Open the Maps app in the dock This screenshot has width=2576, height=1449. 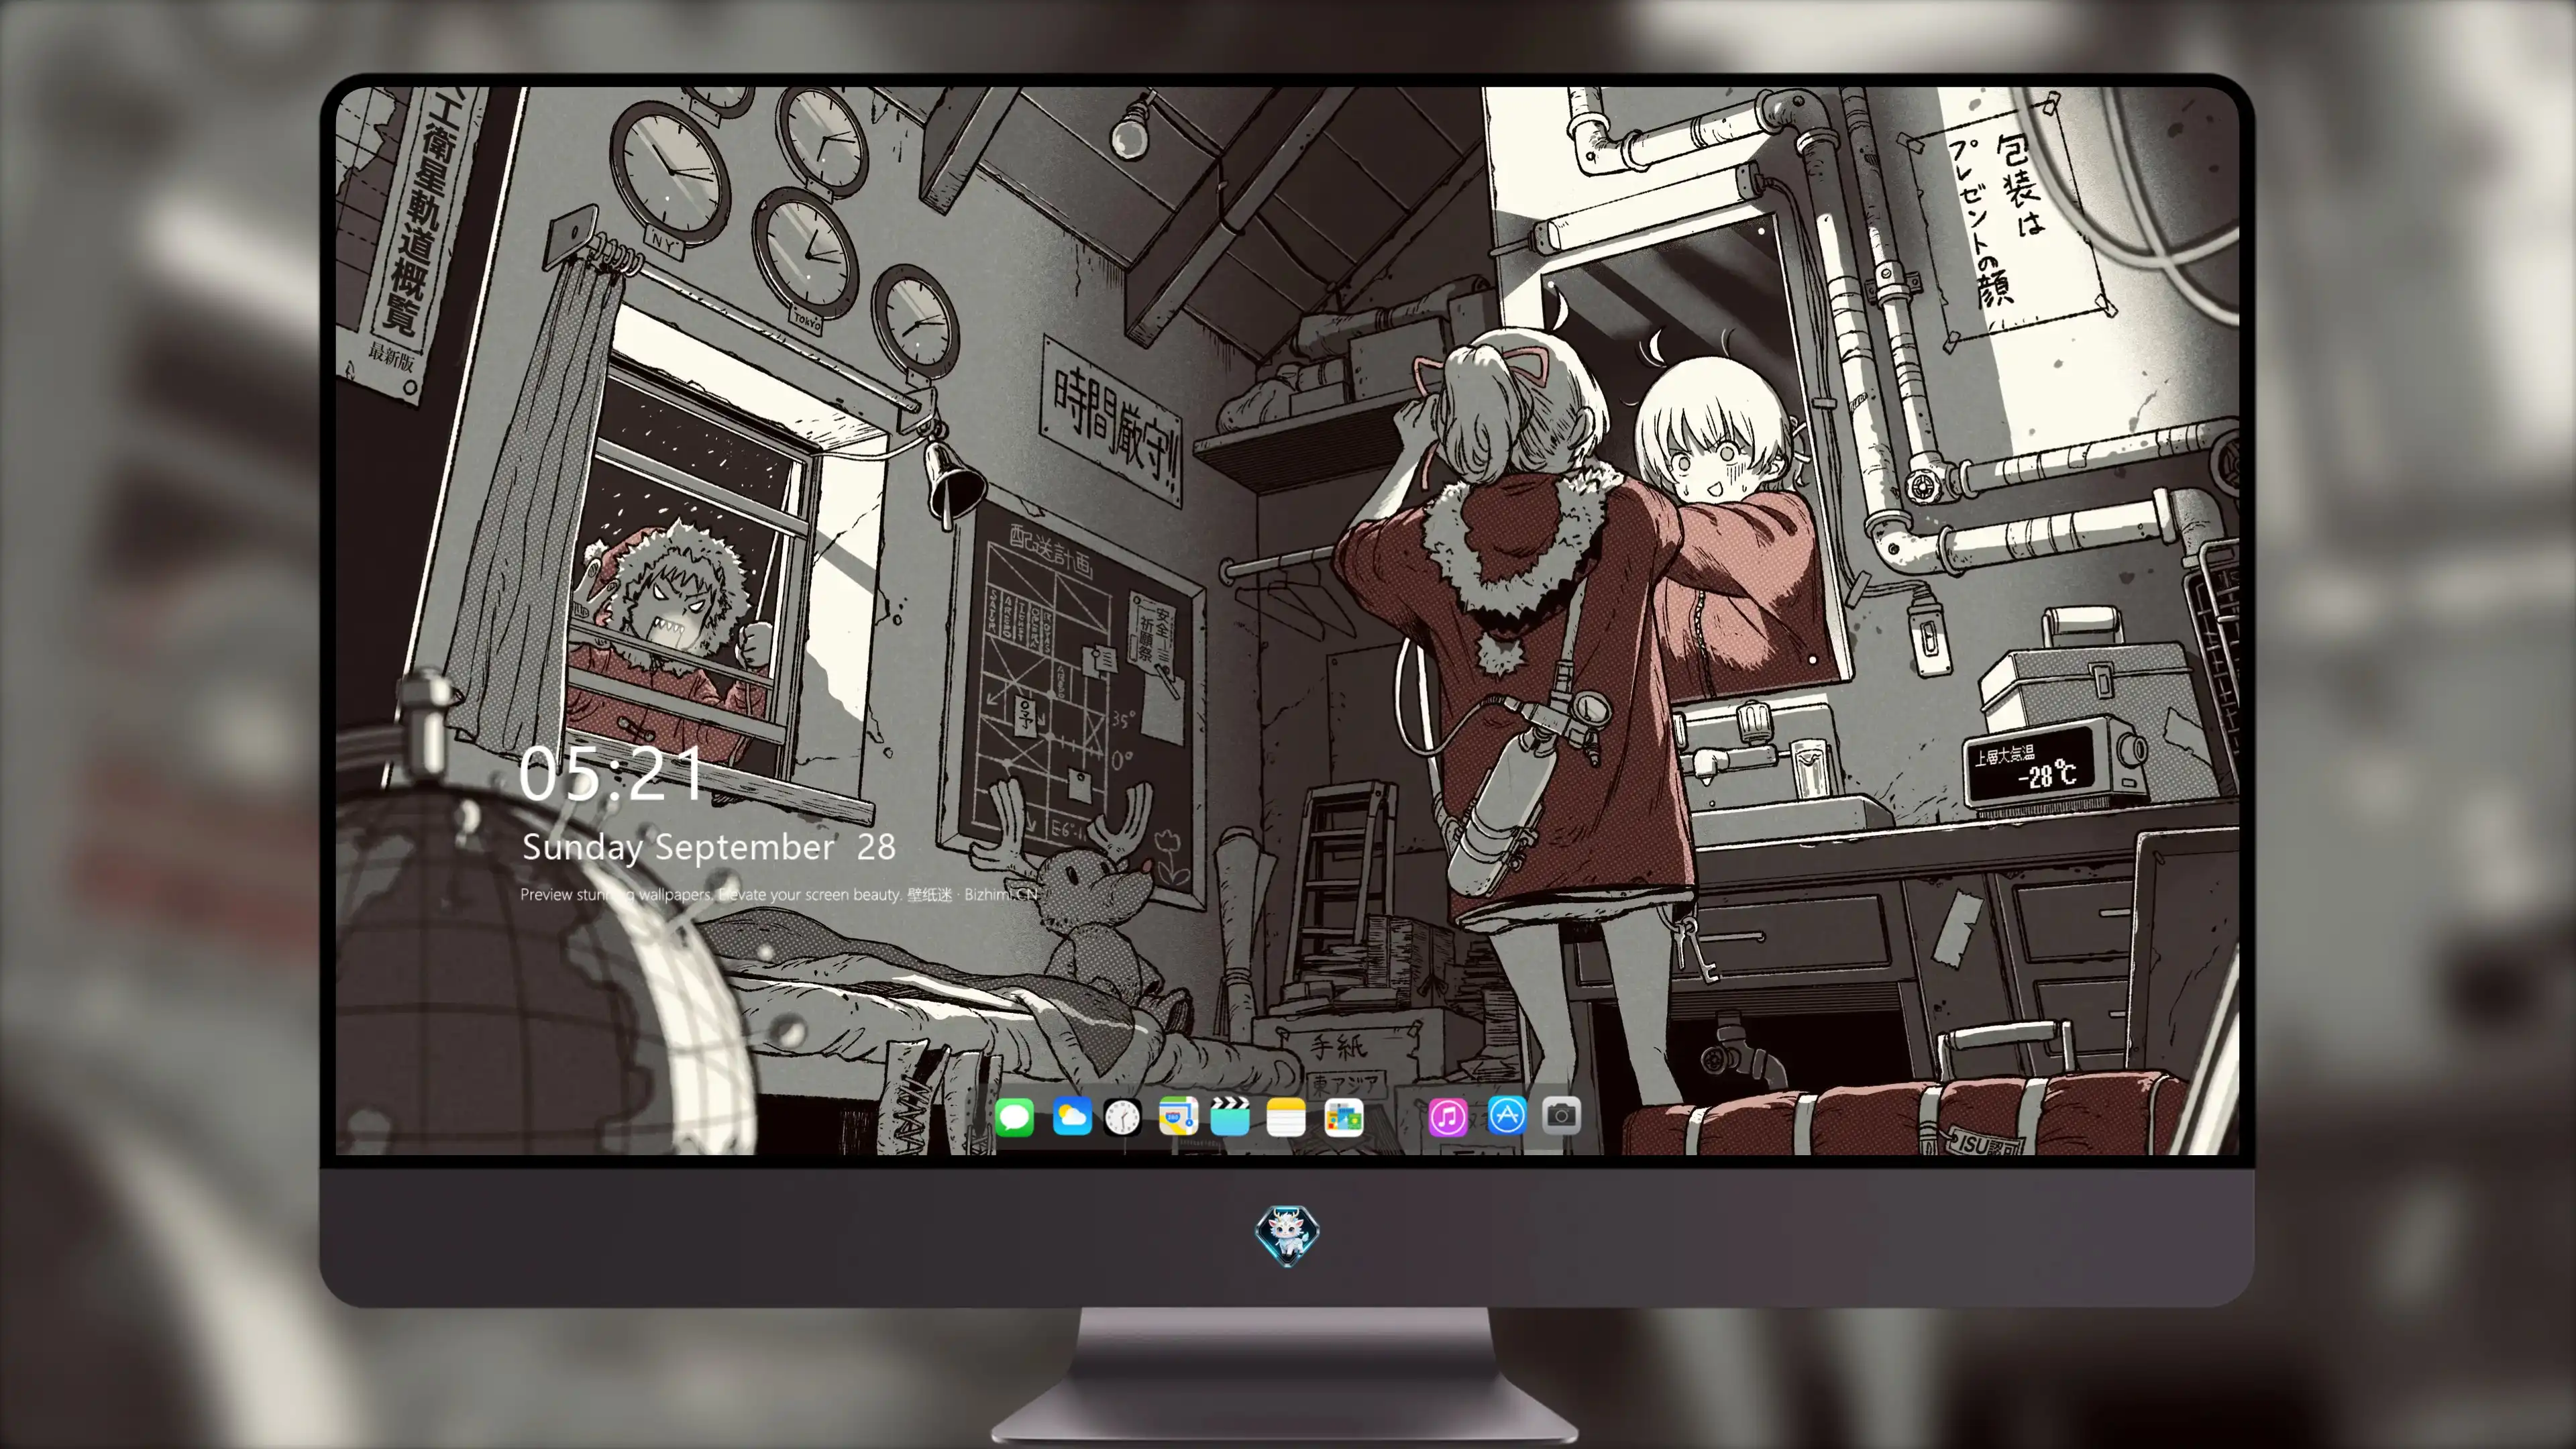1178,1116
